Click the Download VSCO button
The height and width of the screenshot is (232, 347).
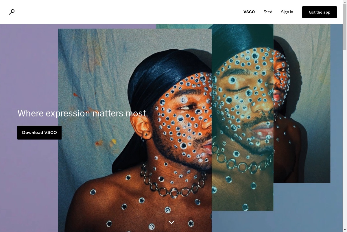pyautogui.click(x=39, y=133)
